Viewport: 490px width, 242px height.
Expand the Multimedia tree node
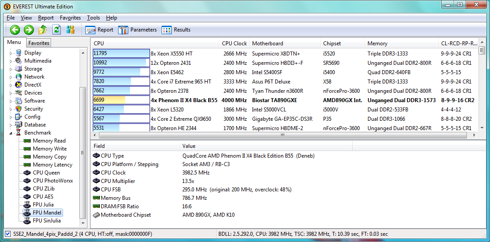(11, 61)
